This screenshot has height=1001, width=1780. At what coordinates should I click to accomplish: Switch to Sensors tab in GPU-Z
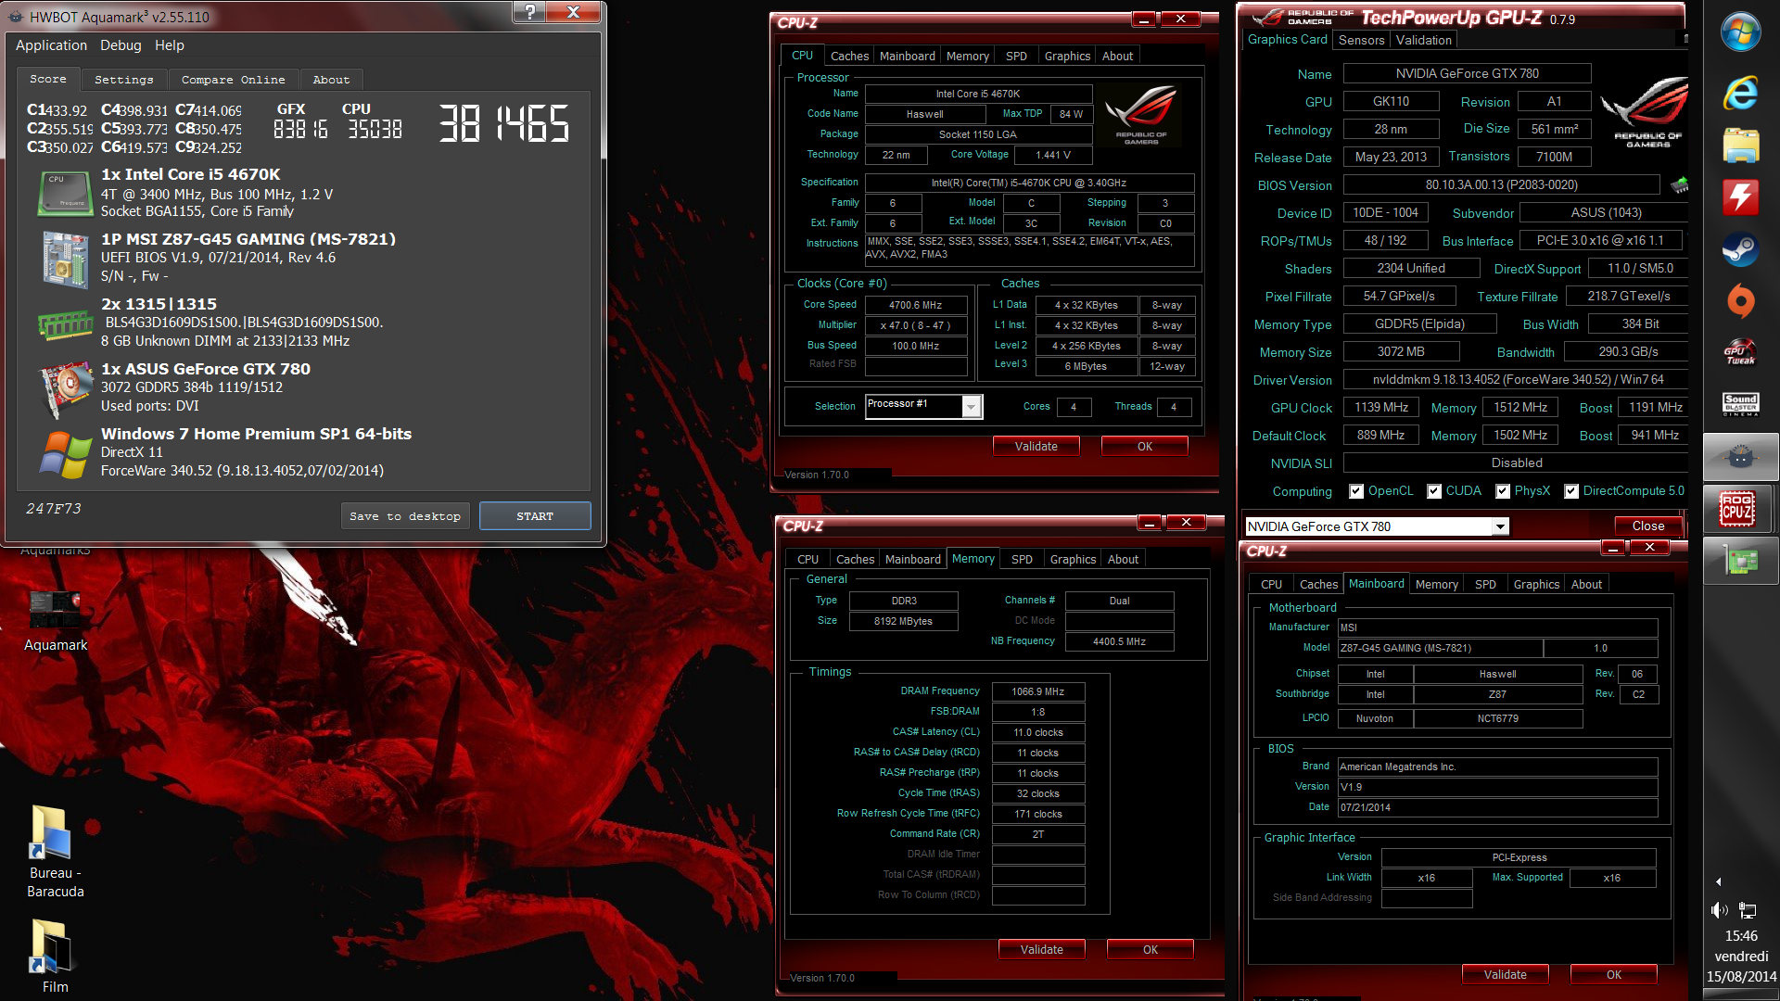coord(1361,40)
